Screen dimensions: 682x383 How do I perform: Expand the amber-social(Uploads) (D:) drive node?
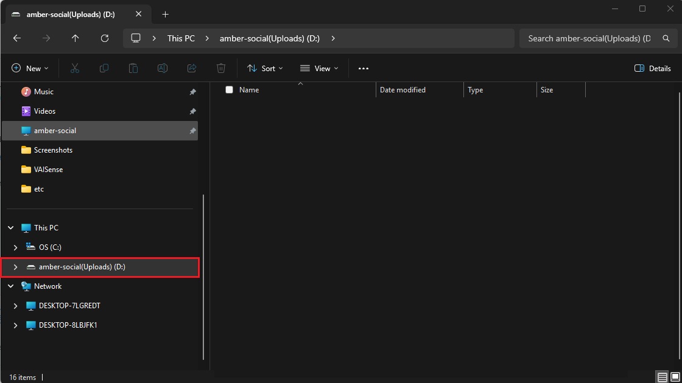15,267
